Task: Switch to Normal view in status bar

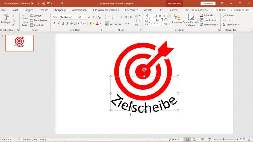Action: [x=187, y=139]
